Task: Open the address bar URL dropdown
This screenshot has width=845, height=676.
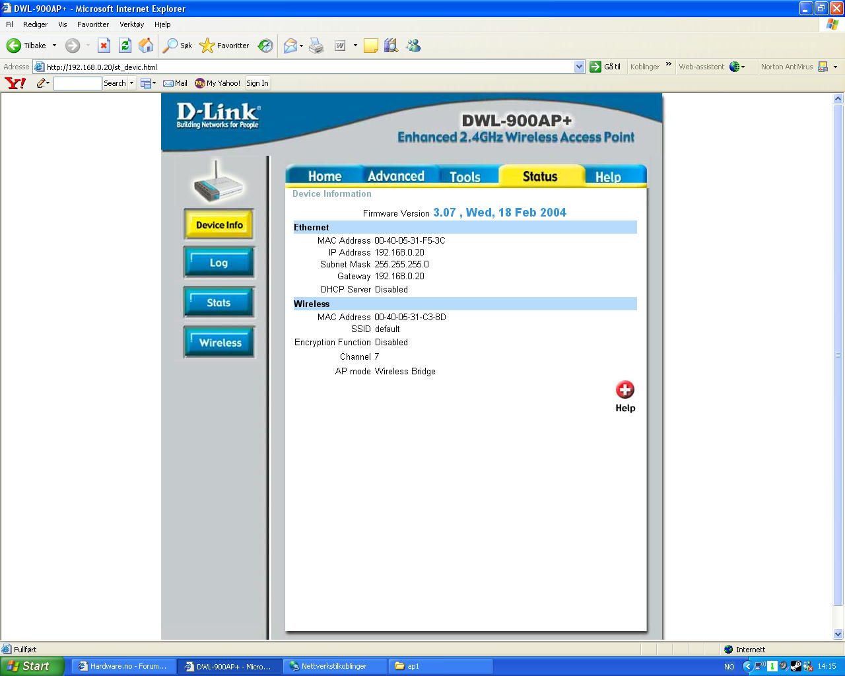Action: click(x=580, y=67)
